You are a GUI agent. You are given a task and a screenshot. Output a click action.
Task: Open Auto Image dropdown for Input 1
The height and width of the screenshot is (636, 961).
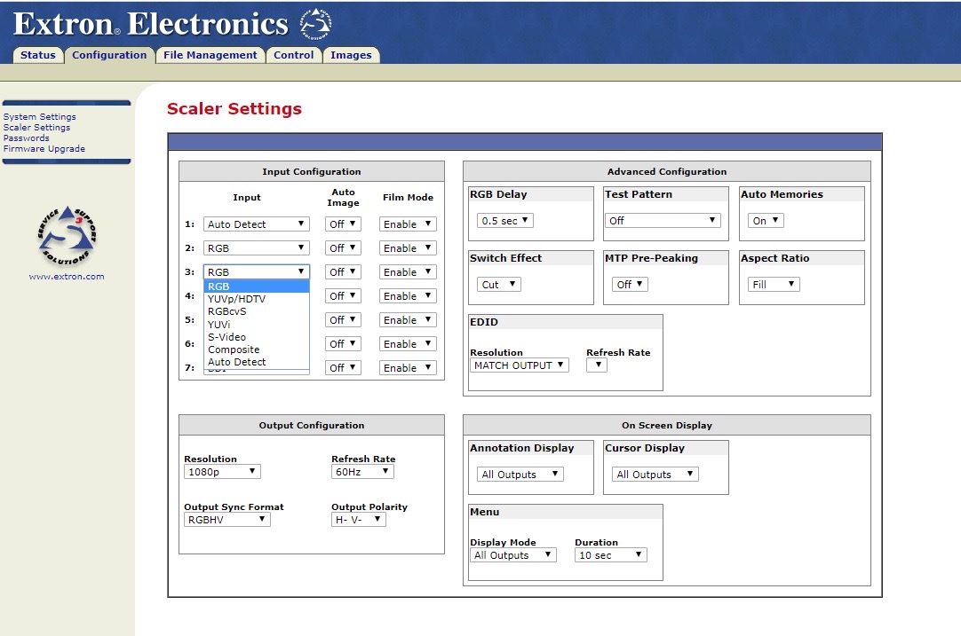coord(343,224)
